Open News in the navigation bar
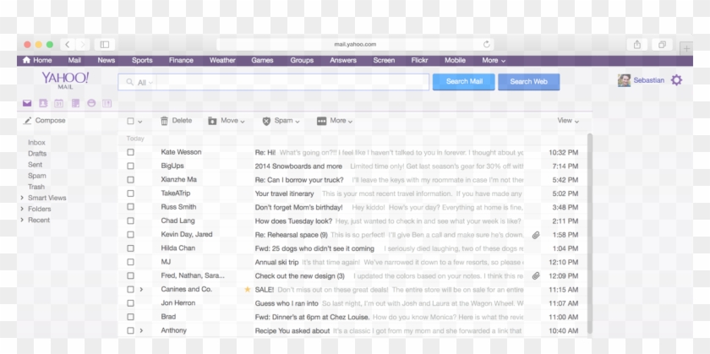 point(106,60)
